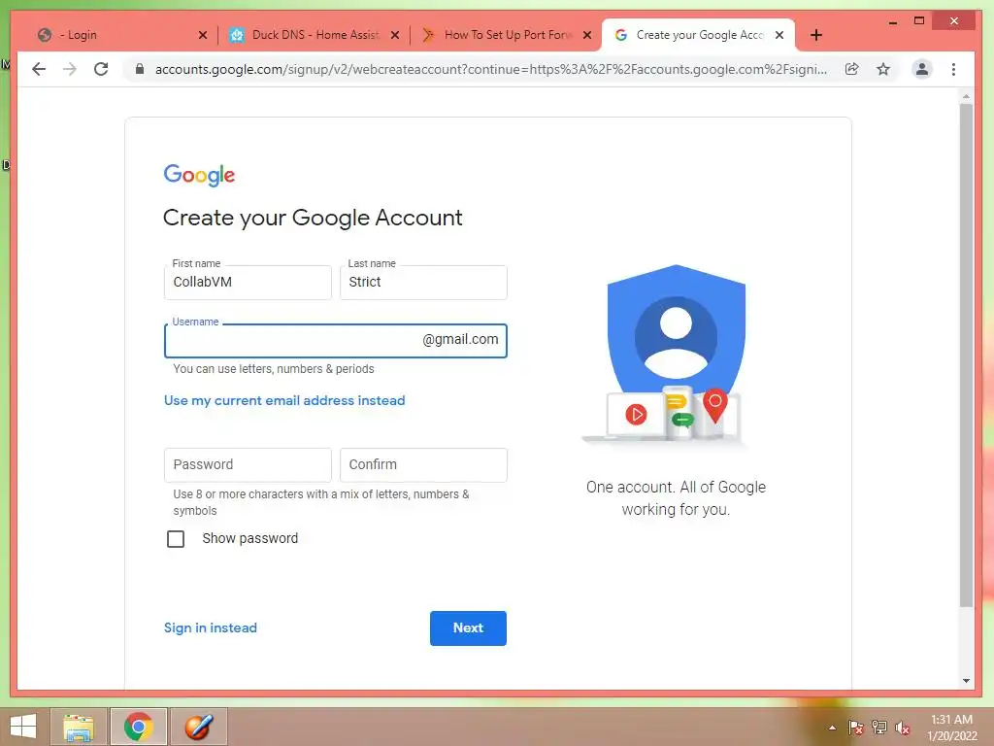The image size is (994, 746).
Task: Click the forward navigation arrow
Action: (x=70, y=69)
